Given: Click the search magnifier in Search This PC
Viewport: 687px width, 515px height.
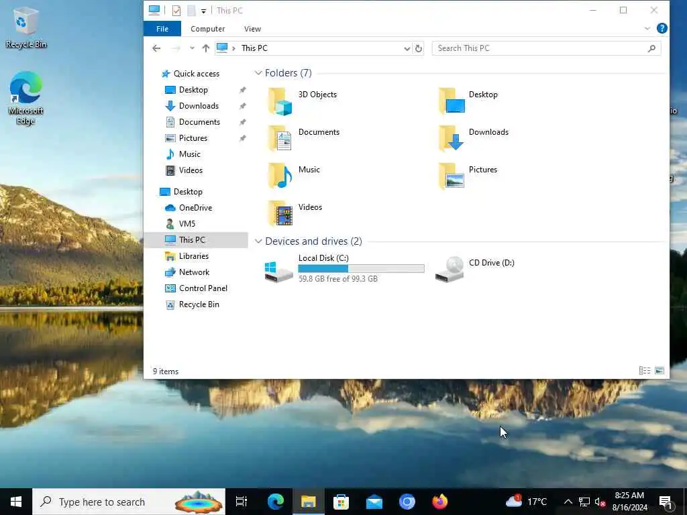Looking at the screenshot, I should [x=651, y=48].
